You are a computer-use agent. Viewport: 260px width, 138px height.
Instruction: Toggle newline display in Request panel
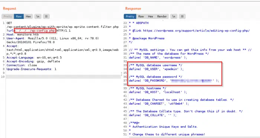(38, 16)
